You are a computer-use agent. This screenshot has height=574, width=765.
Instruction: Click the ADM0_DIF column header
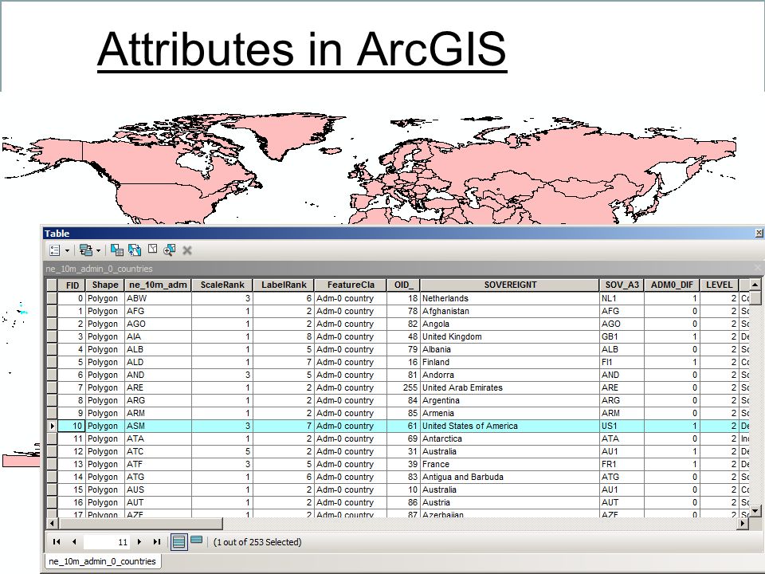672,285
